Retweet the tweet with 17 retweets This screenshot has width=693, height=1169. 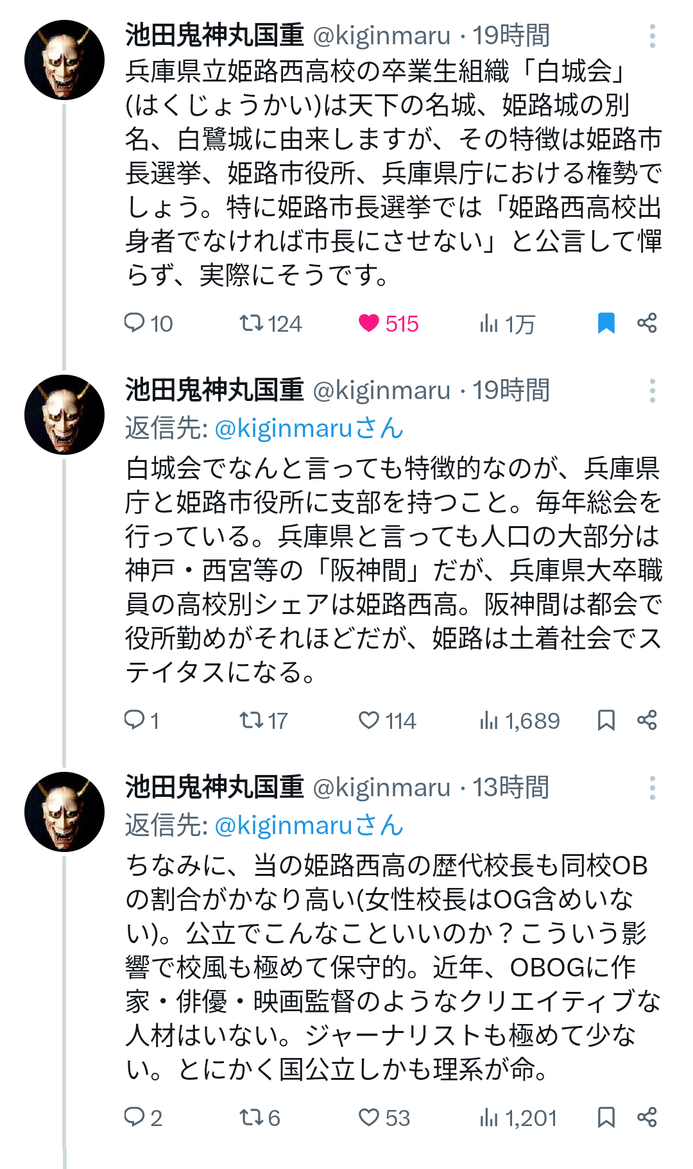pyautogui.click(x=252, y=720)
